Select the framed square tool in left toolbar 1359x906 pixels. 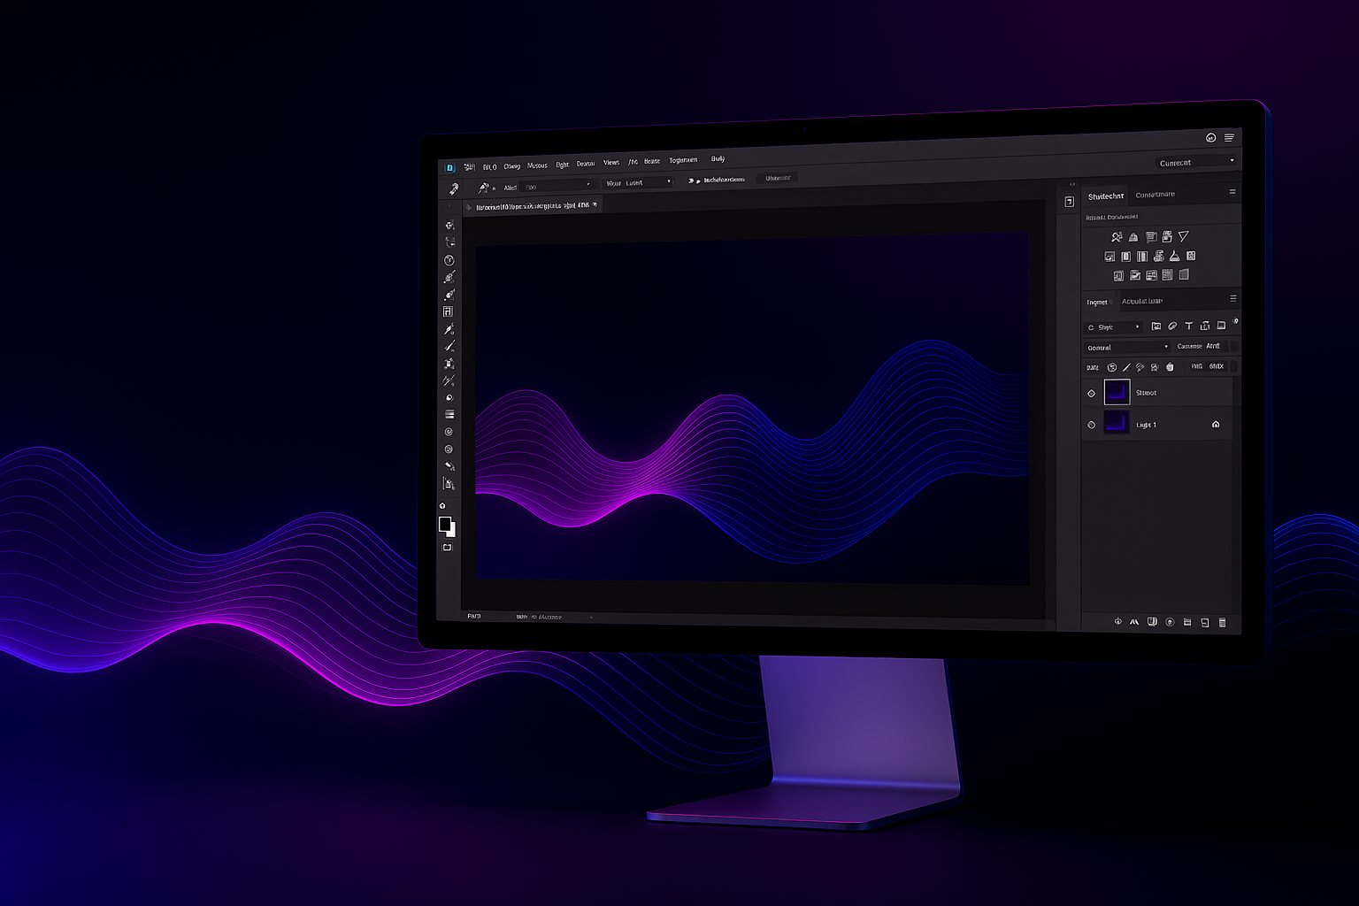click(x=448, y=311)
